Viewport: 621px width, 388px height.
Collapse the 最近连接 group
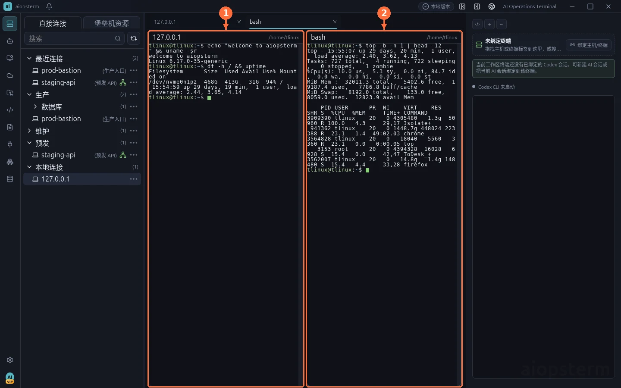coord(29,58)
